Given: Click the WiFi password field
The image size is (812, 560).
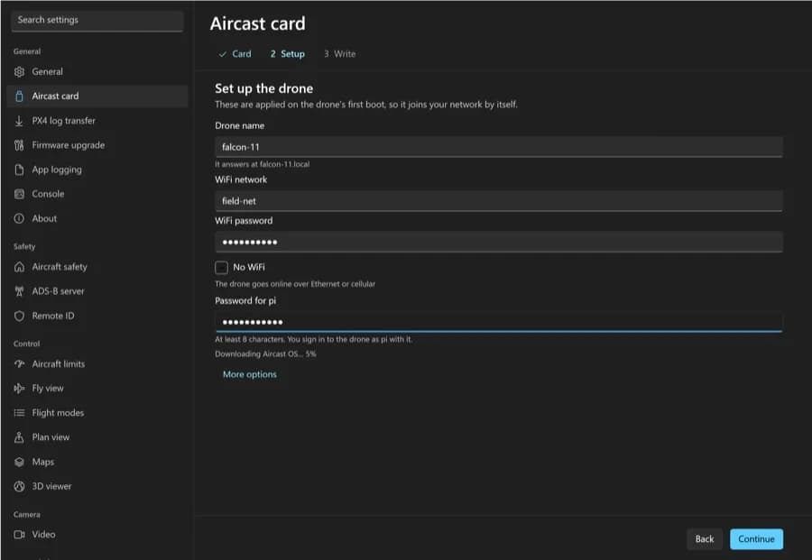Looking at the screenshot, I should 499,242.
